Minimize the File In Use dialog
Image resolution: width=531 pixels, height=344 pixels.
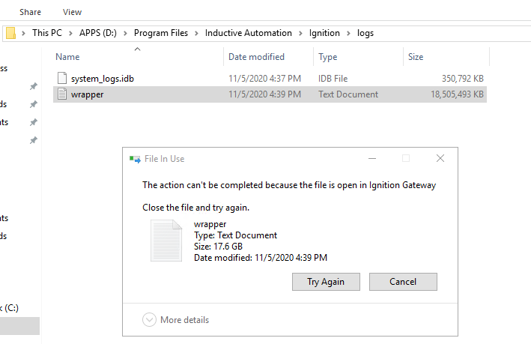click(x=372, y=158)
